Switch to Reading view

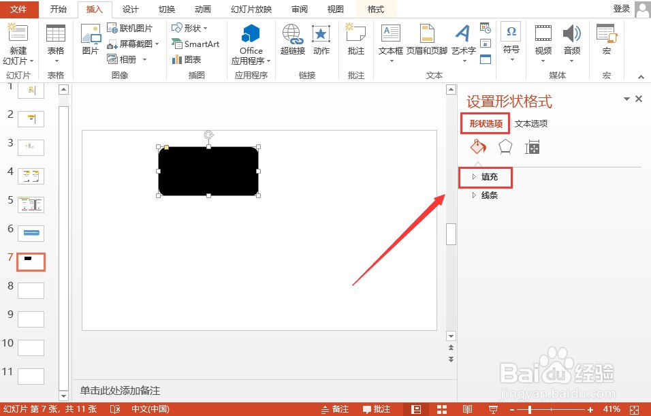[468, 409]
